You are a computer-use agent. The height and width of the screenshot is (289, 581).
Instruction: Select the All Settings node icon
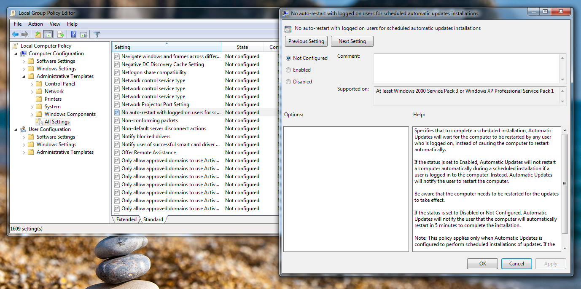coord(39,122)
